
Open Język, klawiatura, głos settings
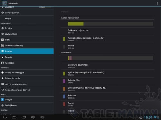27,84
